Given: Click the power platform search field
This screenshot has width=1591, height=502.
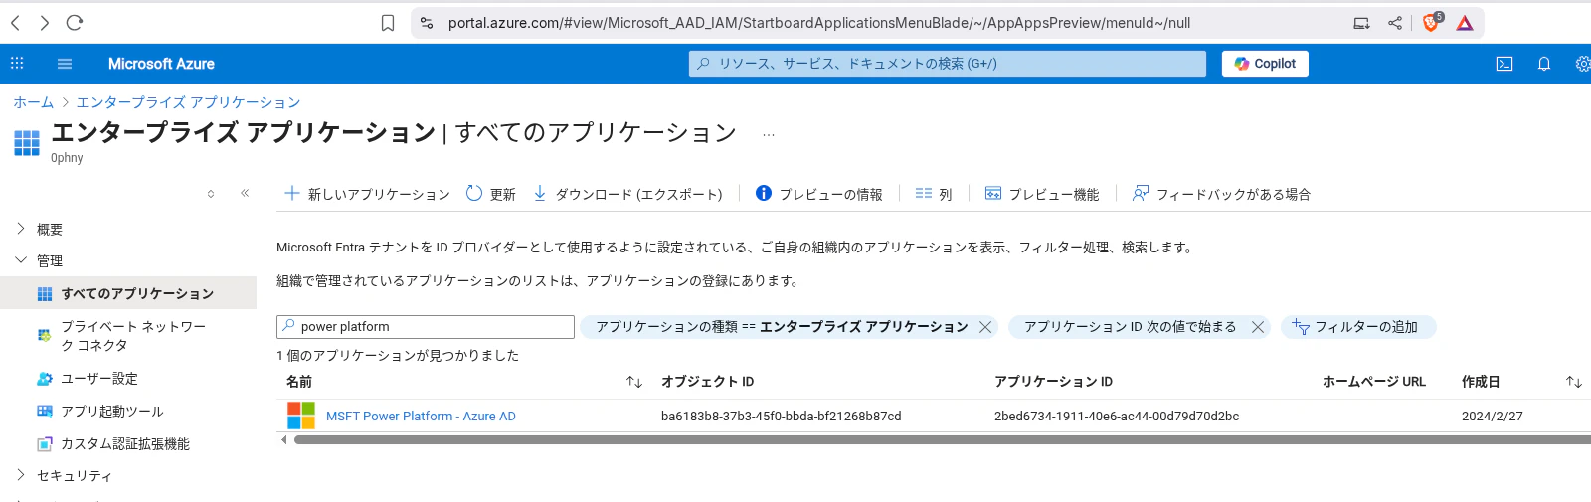Looking at the screenshot, I should 426,326.
